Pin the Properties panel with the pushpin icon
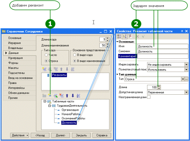190x141 pixels. [x=182, y=31]
